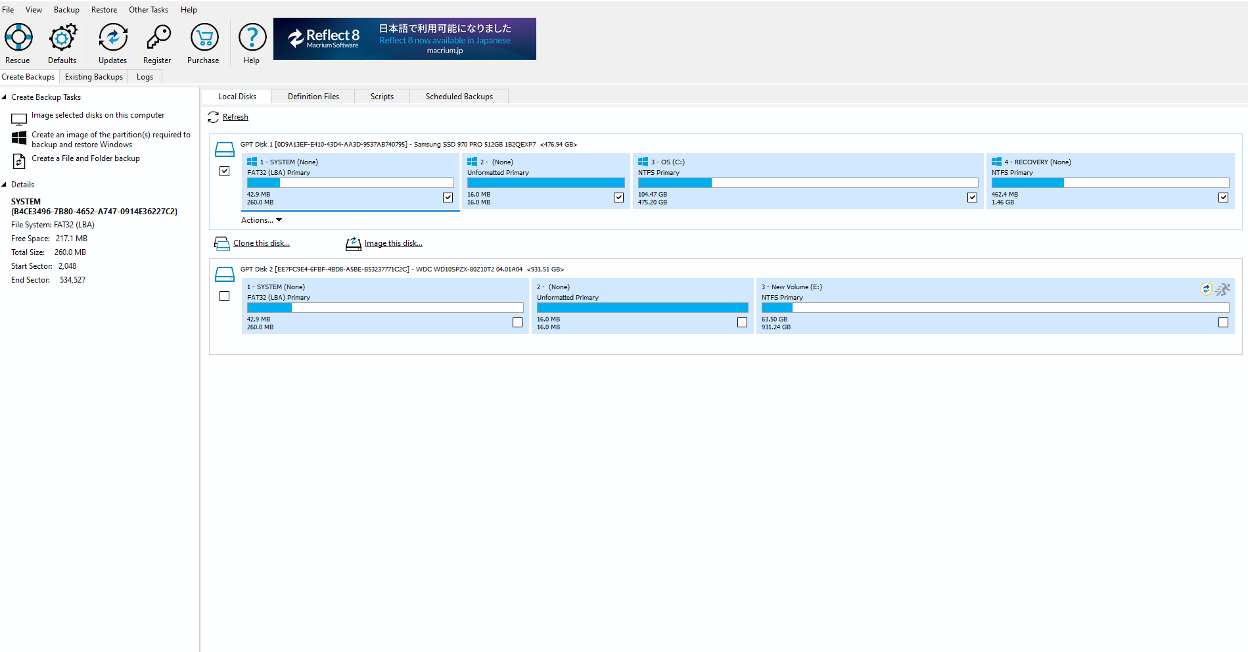This screenshot has height=652, width=1248.
Task: Click Create a File and Folder backup
Action: click(85, 158)
